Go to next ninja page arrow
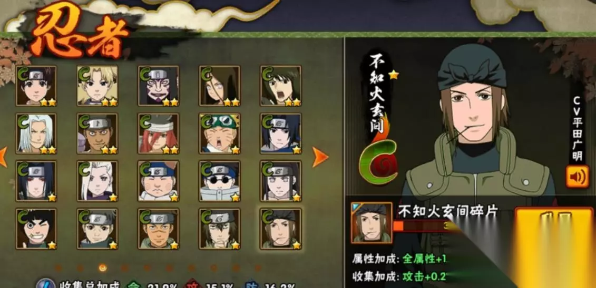Viewport: 596px width, 288px height. pyautogui.click(x=320, y=157)
